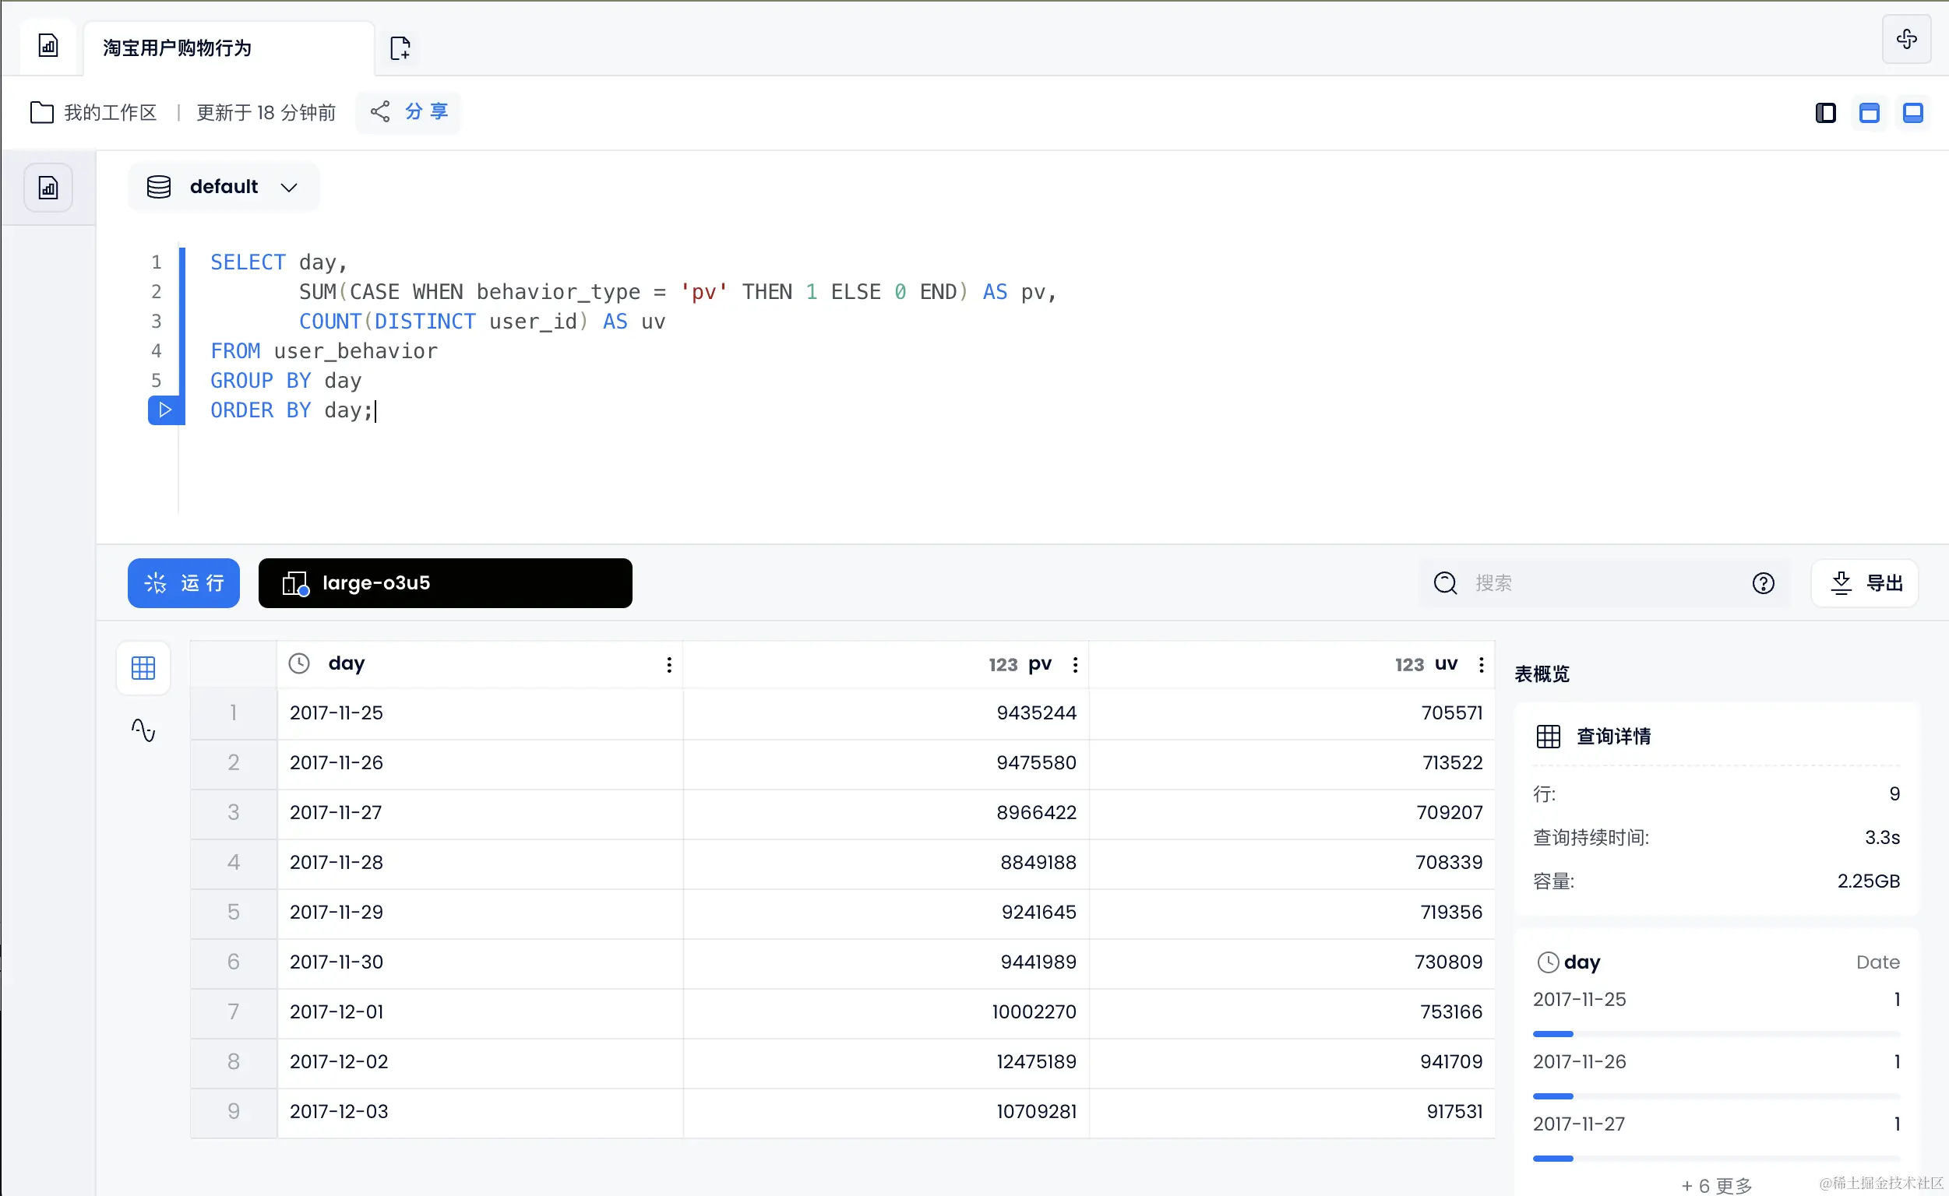
Task: Click the 2017-11-25 distribution bar
Action: pyautogui.click(x=1715, y=1033)
